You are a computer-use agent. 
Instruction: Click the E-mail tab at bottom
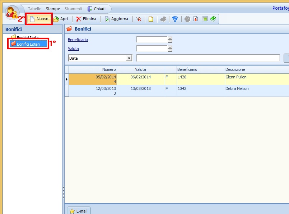tap(79, 211)
